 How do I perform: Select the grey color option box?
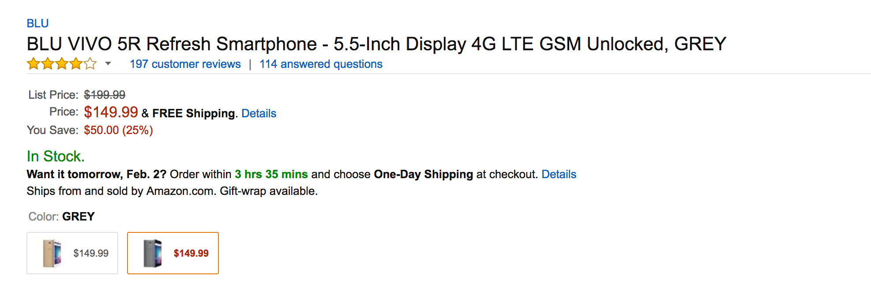tap(173, 253)
